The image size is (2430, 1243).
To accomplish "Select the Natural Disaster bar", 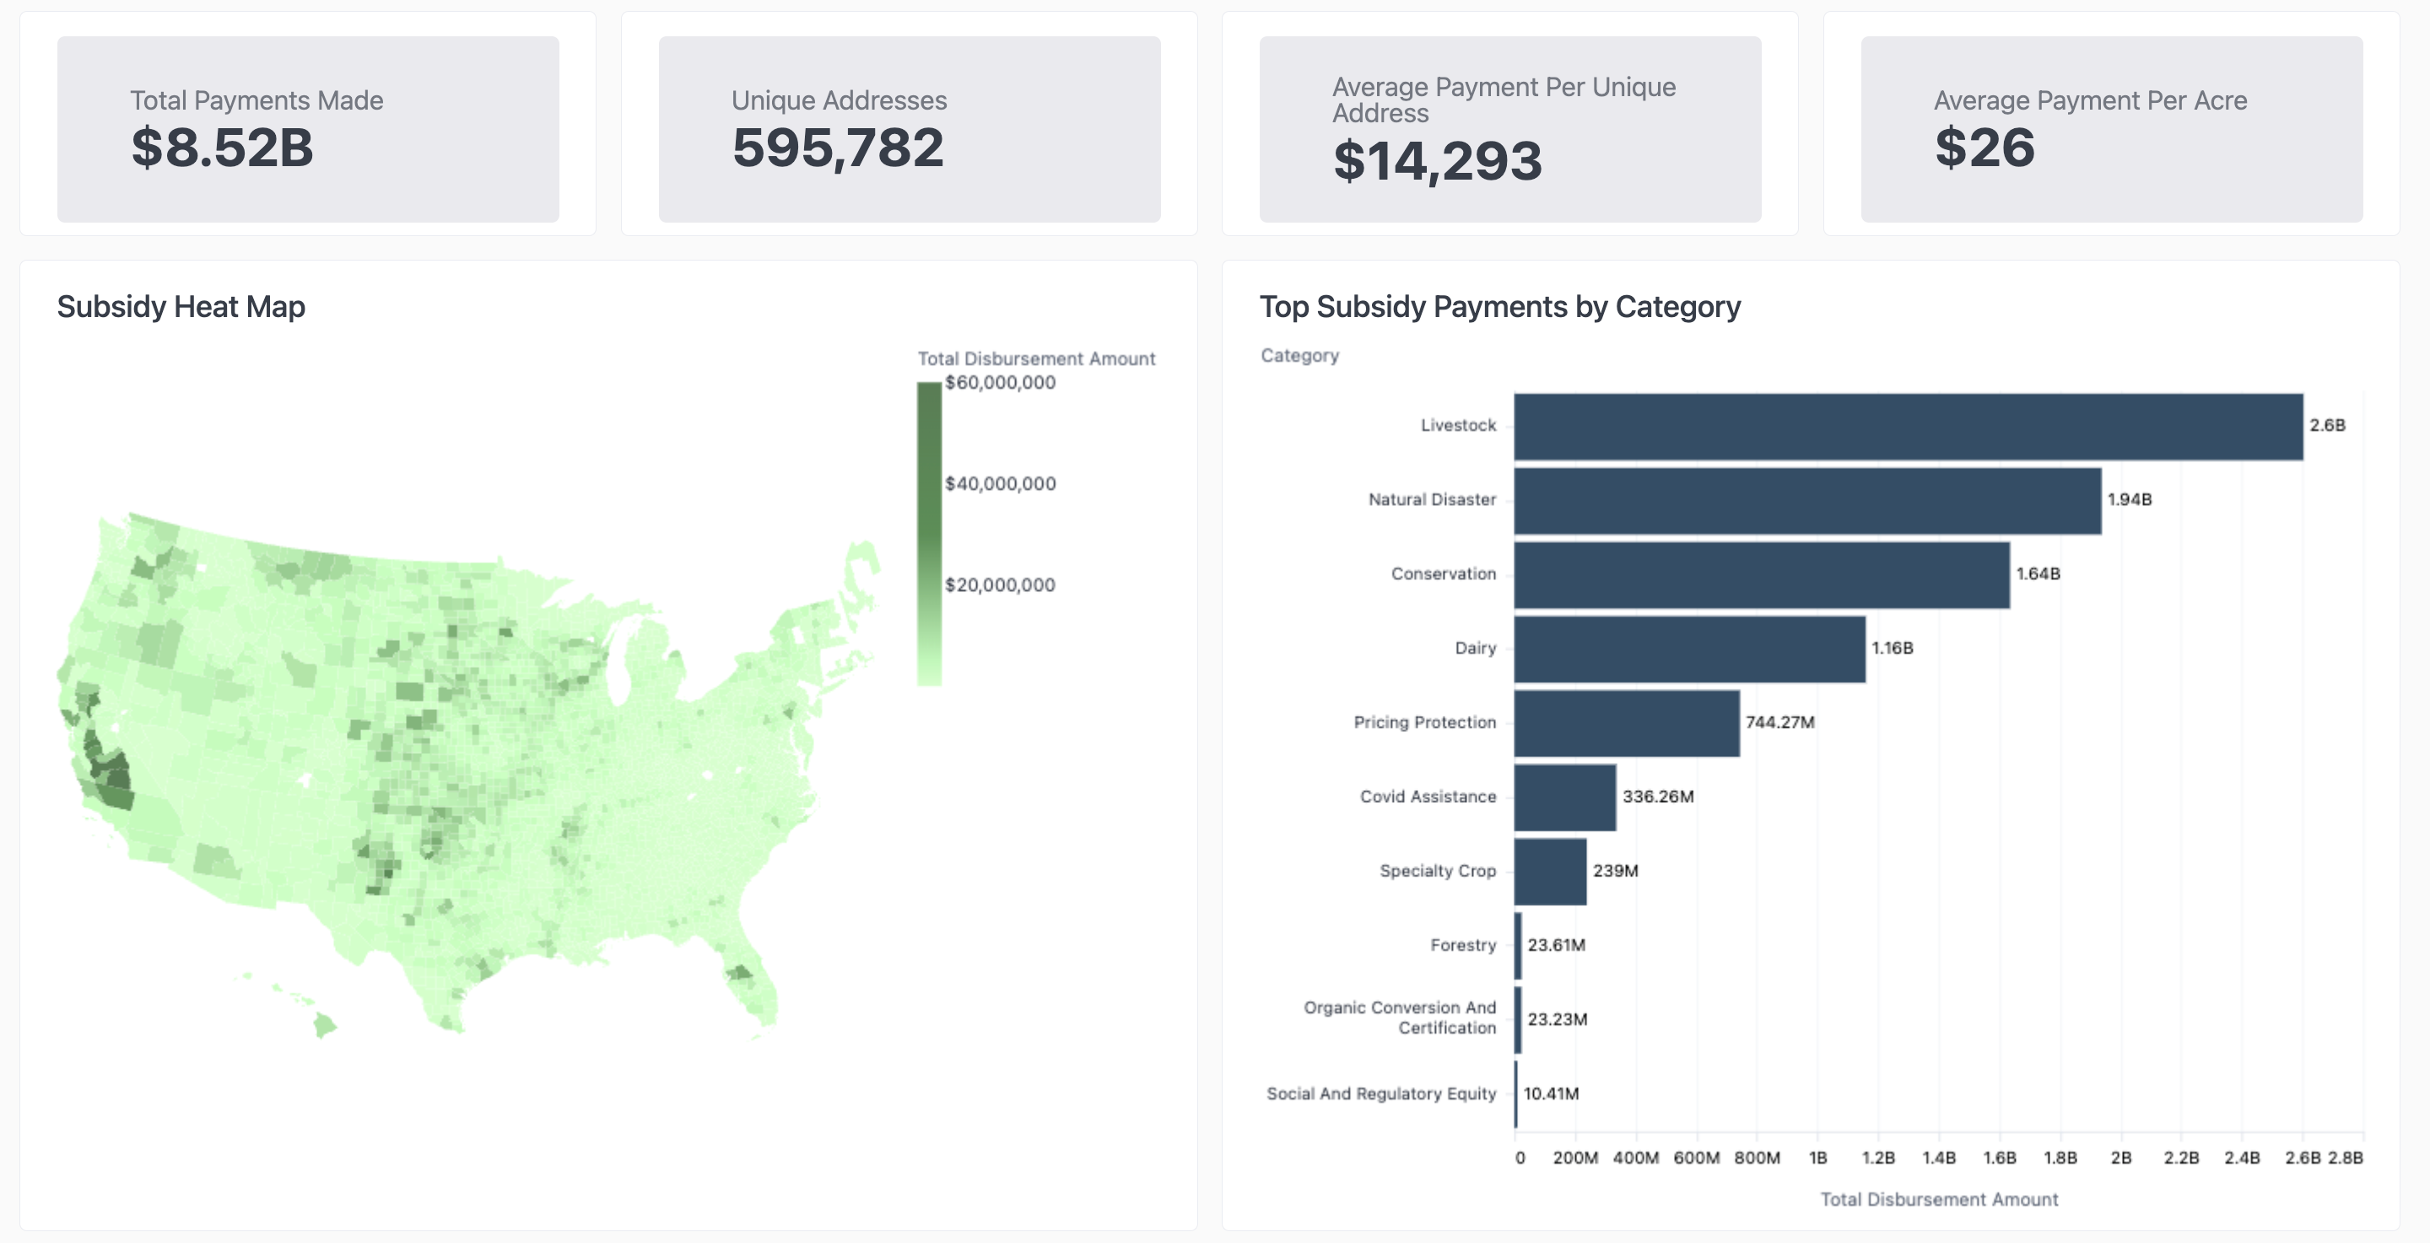I will (1807, 501).
